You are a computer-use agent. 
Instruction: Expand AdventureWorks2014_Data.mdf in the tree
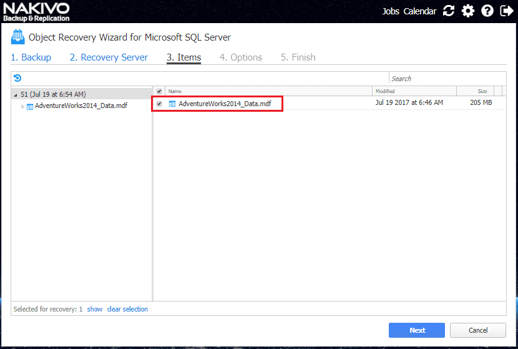point(22,106)
